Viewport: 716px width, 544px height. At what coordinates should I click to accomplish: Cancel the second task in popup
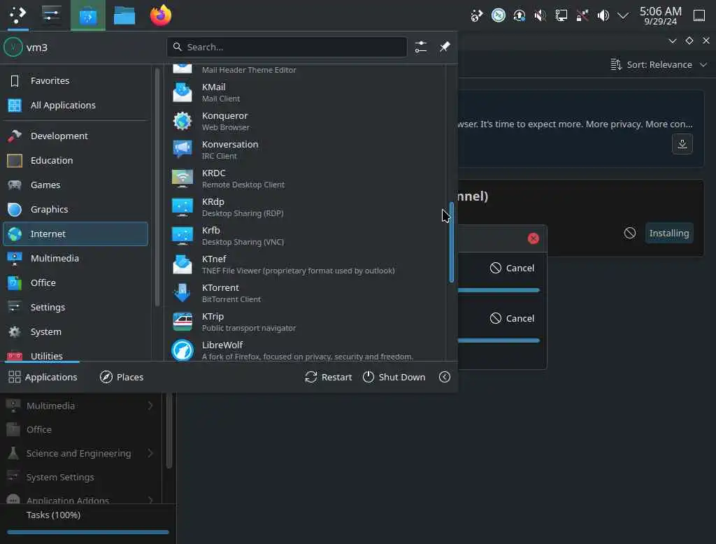(512, 318)
